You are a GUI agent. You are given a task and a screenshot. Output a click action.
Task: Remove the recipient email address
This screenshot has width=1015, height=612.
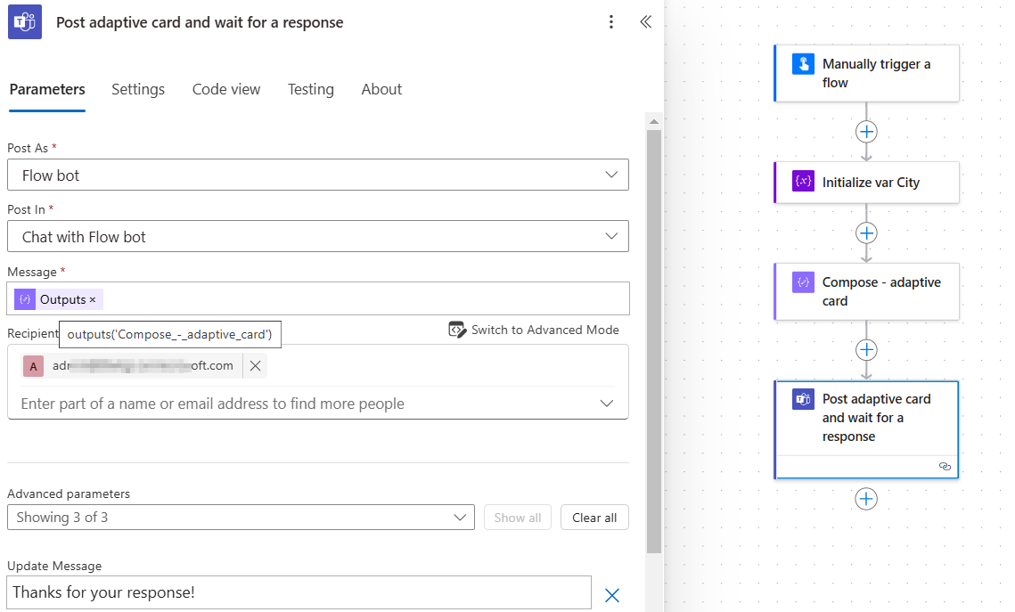coord(255,365)
